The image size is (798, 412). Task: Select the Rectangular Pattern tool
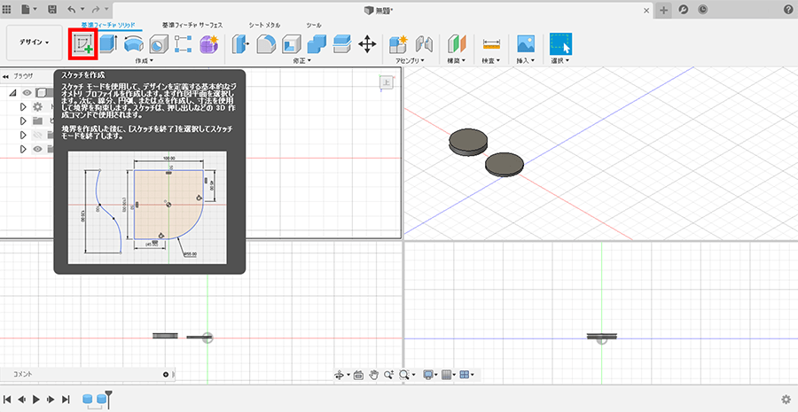[183, 44]
